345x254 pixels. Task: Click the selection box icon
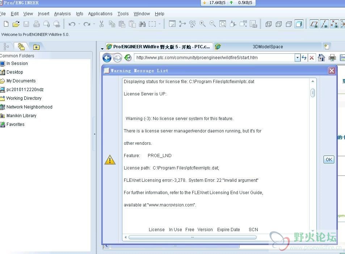point(152,24)
